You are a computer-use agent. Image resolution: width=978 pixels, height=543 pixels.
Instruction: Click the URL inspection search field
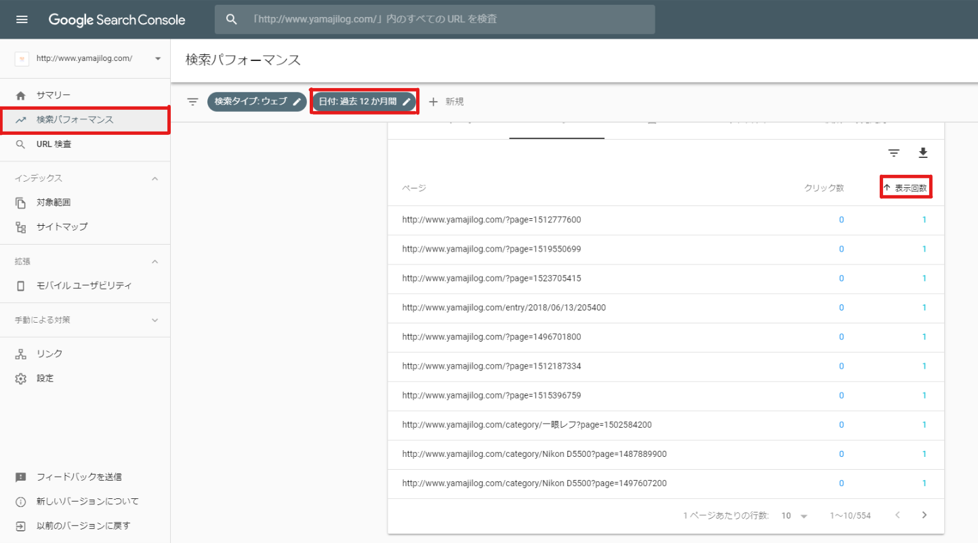coord(435,20)
